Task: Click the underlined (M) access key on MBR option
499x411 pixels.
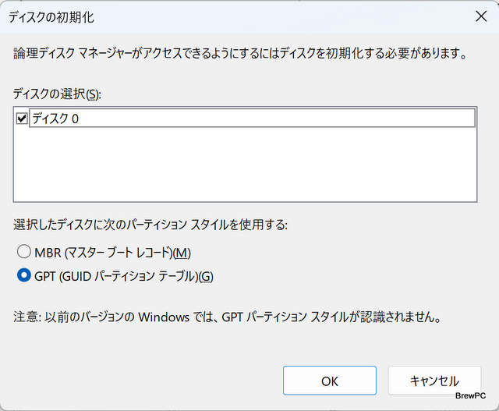Action: 182,253
